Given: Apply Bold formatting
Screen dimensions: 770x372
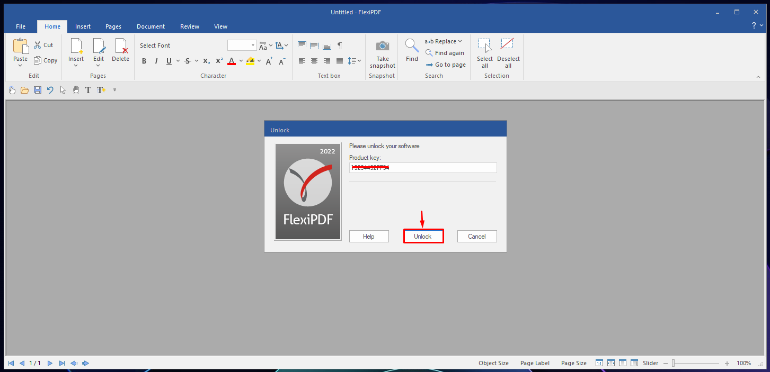Looking at the screenshot, I should click(144, 61).
